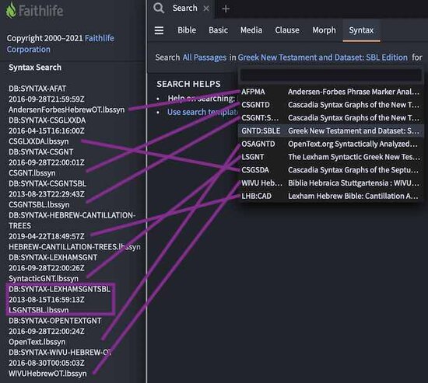Click Copyright 2000–2021 text
The image size is (428, 383).
[x=45, y=38]
